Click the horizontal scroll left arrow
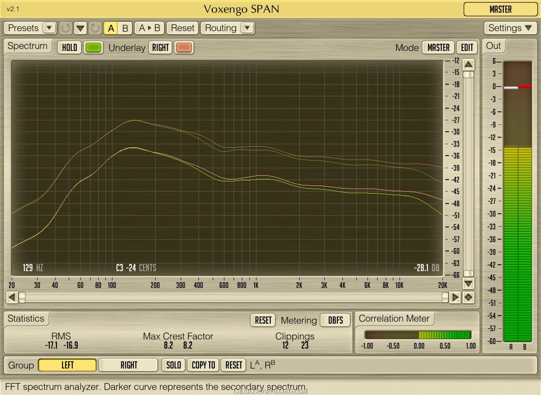 pyautogui.click(x=12, y=297)
